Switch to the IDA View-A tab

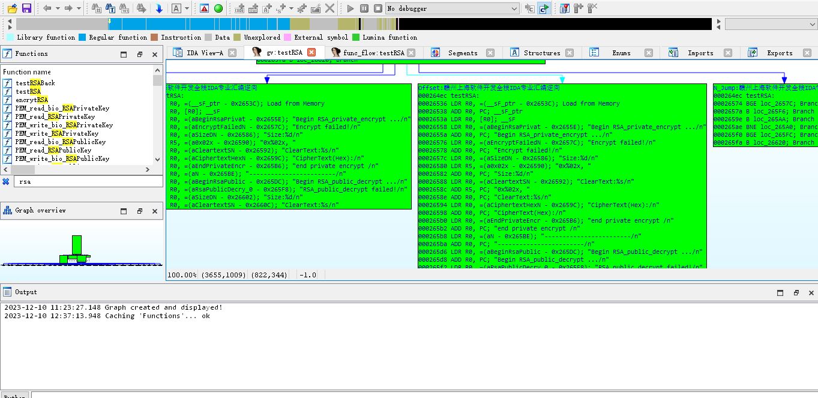tap(205, 53)
